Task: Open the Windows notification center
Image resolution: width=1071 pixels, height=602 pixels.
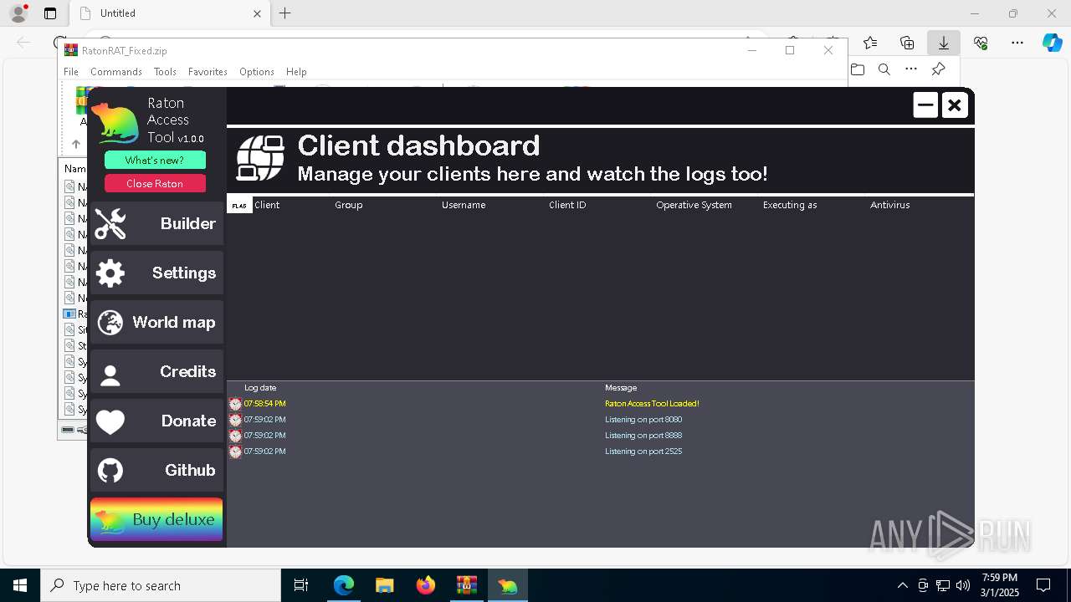Action: click(1043, 585)
